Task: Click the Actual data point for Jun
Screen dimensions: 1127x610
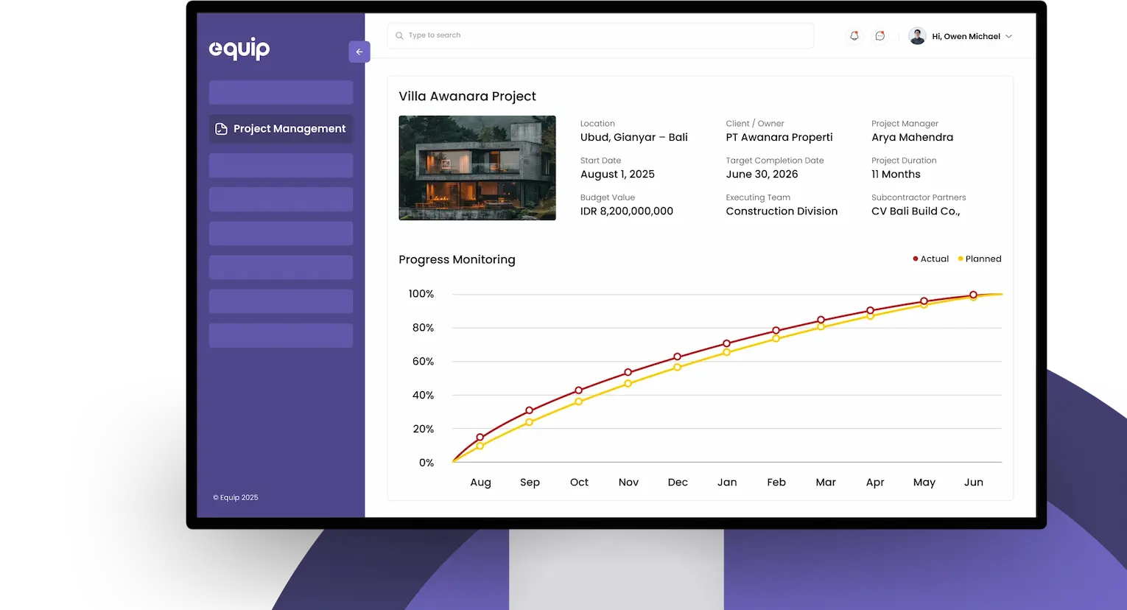Action: 974,295
